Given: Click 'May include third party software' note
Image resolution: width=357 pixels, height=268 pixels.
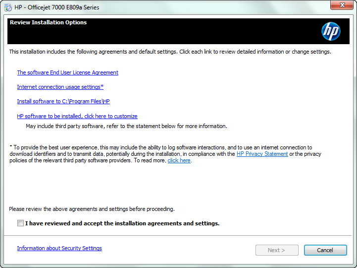Looking at the screenshot, I should 126,126.
